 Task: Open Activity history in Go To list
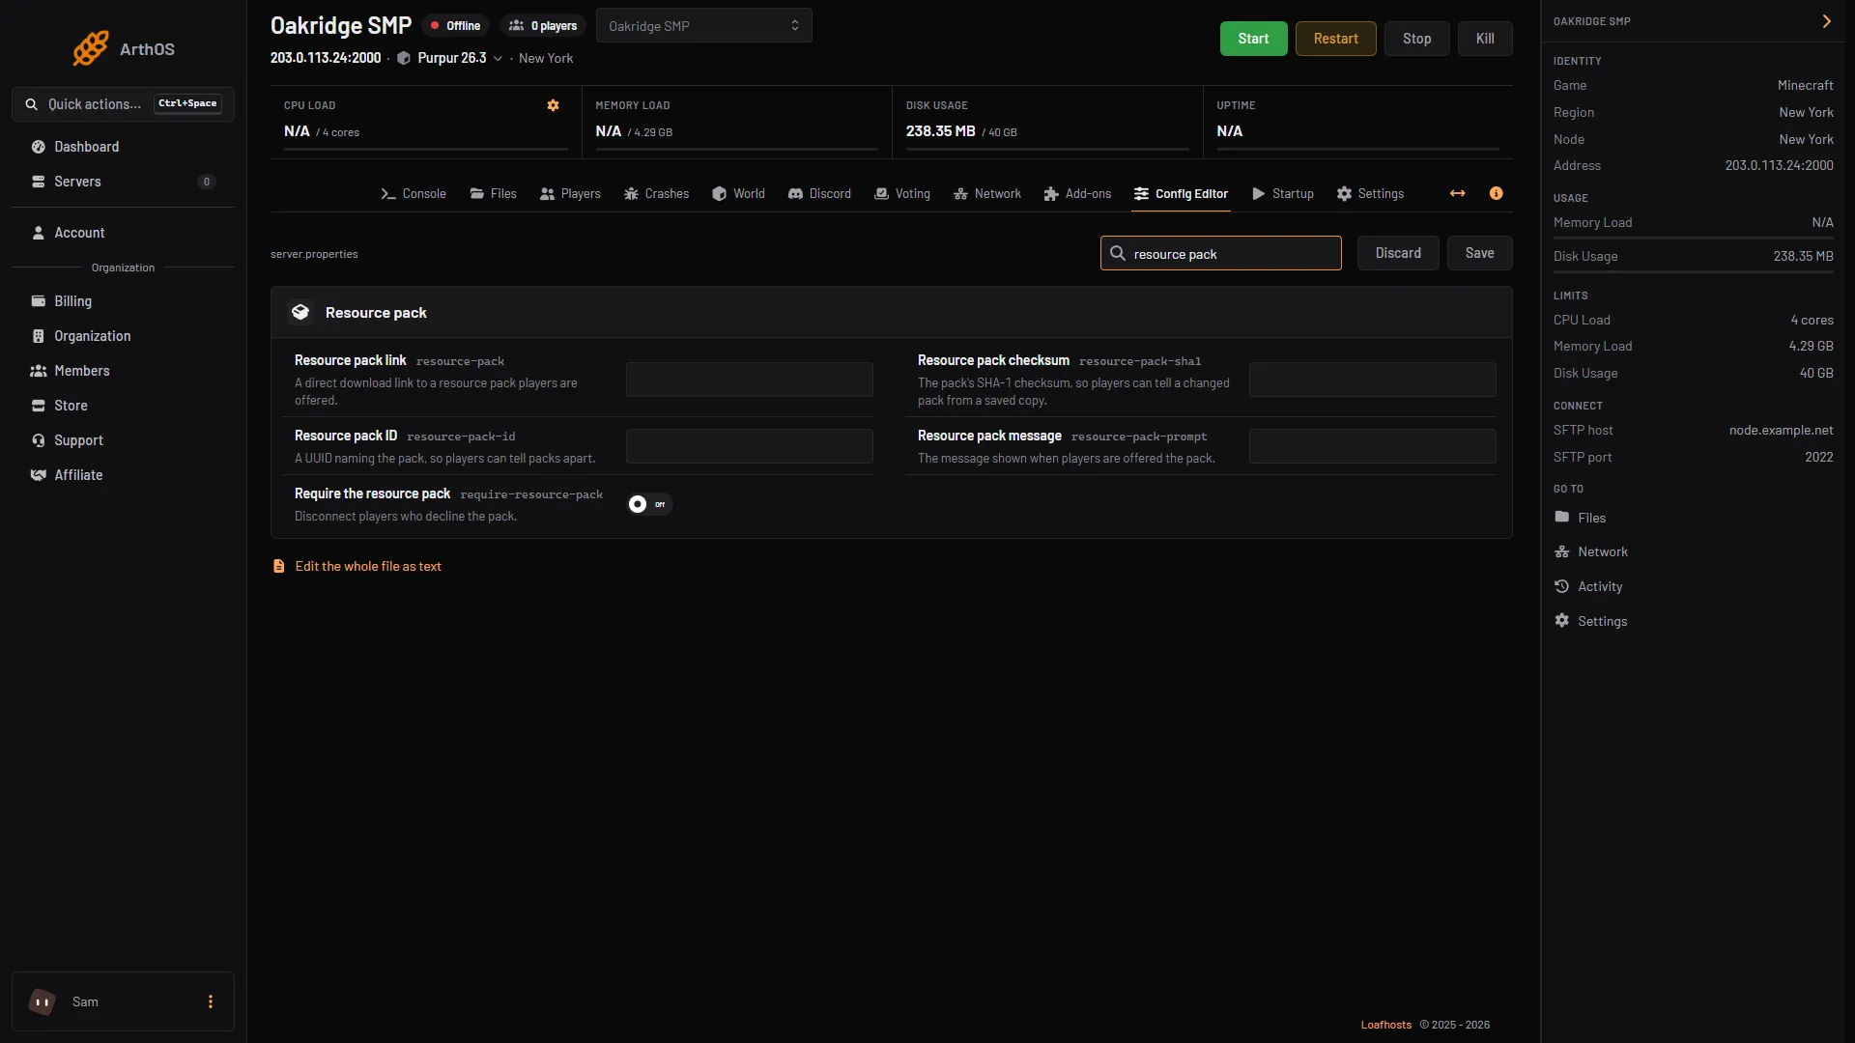pyautogui.click(x=1588, y=586)
